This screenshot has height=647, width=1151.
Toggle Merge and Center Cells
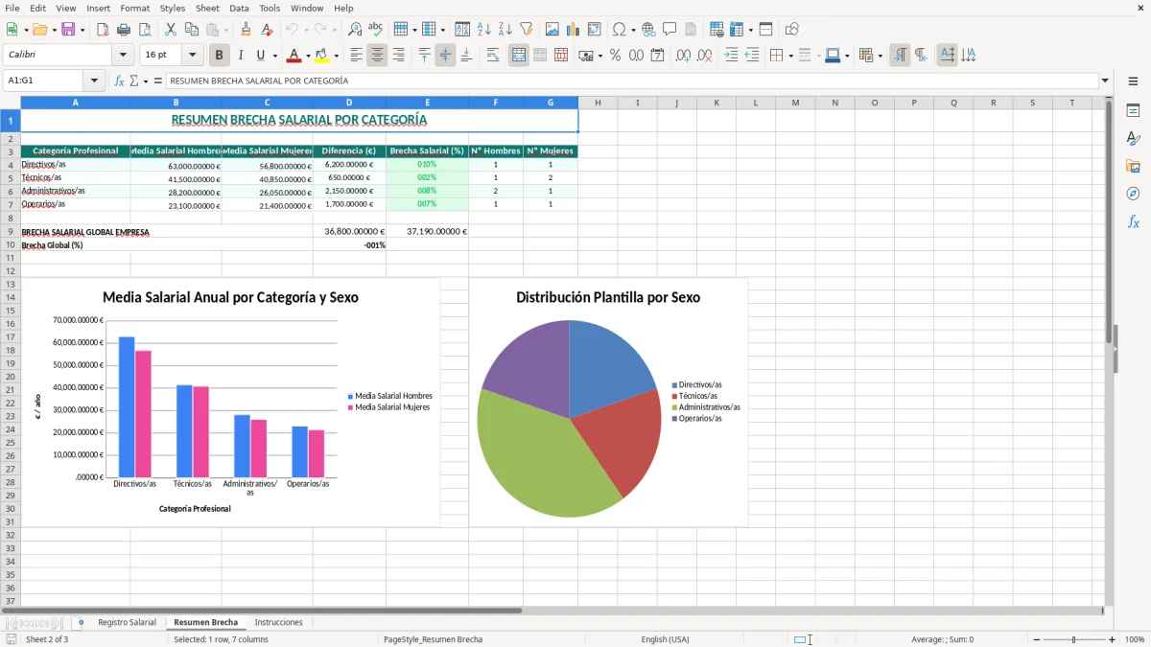(x=519, y=56)
